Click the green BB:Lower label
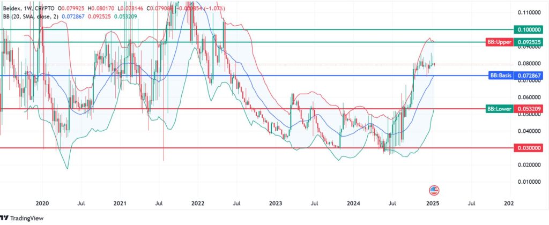 [499, 109]
